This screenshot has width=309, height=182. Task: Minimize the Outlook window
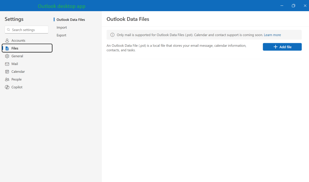[x=282, y=5]
